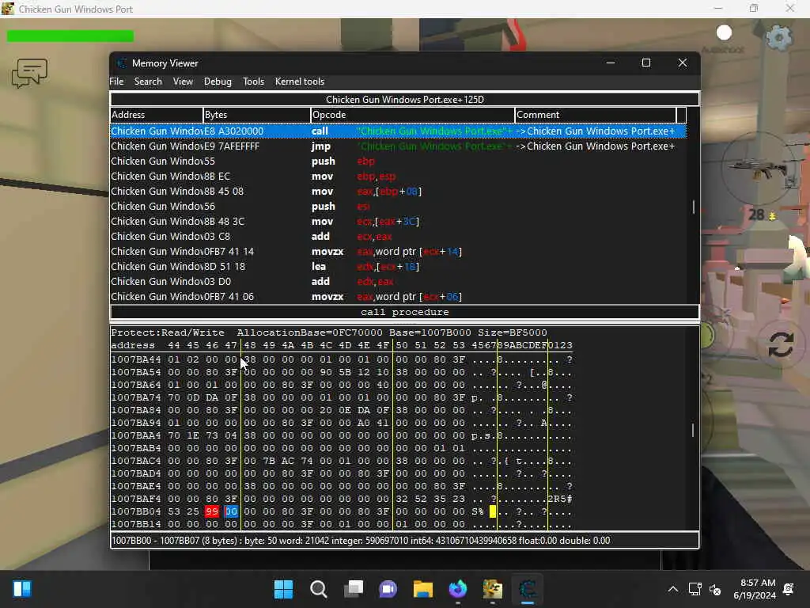Open the Kernel tools menu

[300, 82]
